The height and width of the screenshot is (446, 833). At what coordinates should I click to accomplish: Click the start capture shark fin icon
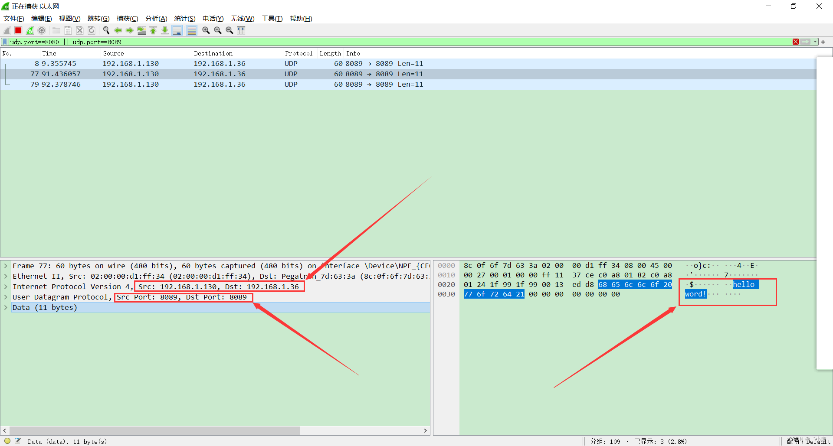click(7, 30)
